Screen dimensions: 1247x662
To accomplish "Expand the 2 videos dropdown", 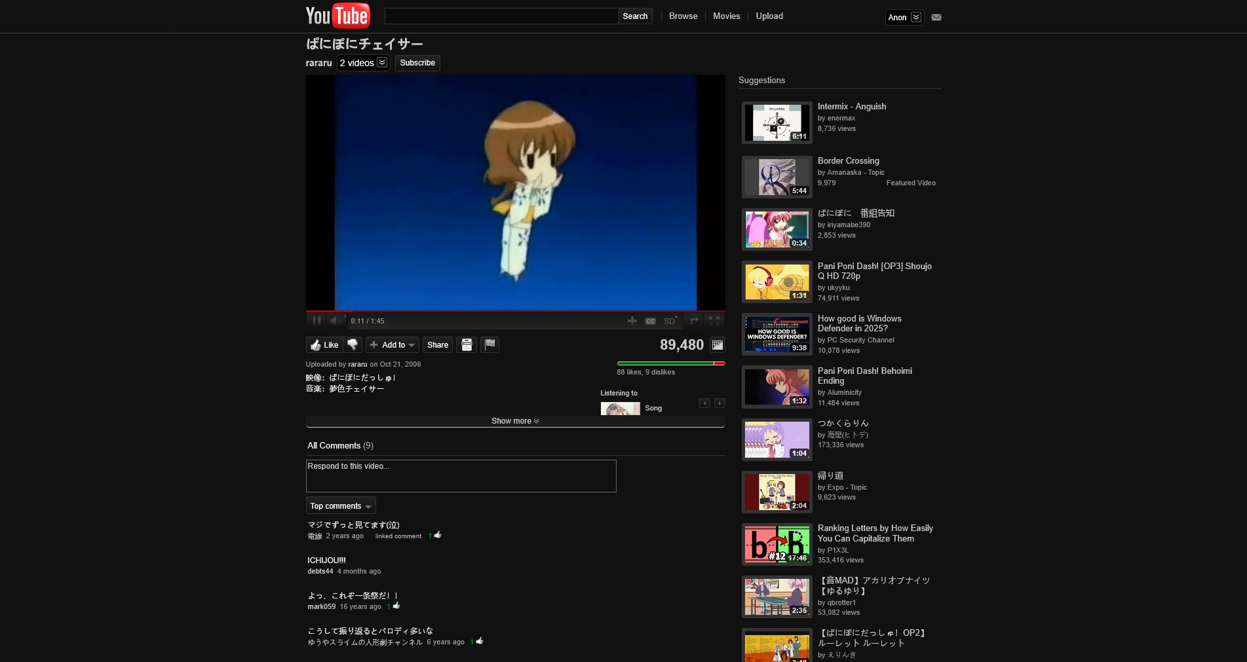I will (x=364, y=63).
